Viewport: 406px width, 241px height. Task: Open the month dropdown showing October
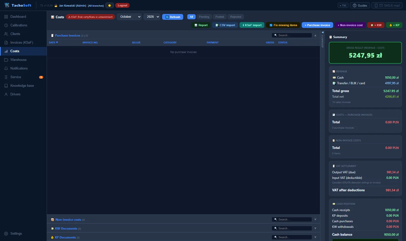coord(129,17)
